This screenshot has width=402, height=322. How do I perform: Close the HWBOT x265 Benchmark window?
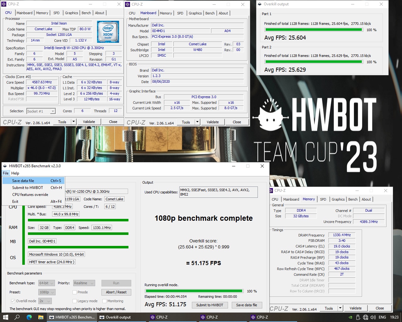pyautogui.click(x=262, y=166)
